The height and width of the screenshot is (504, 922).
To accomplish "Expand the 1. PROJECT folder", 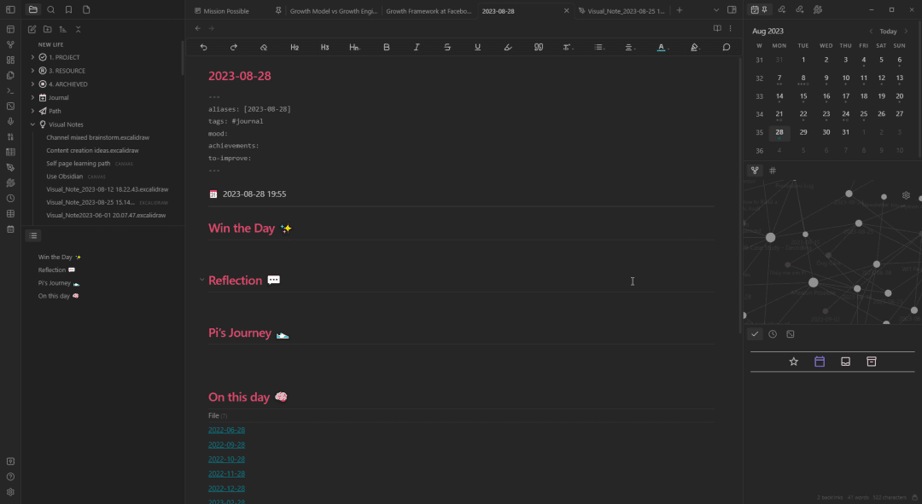I will click(32, 57).
